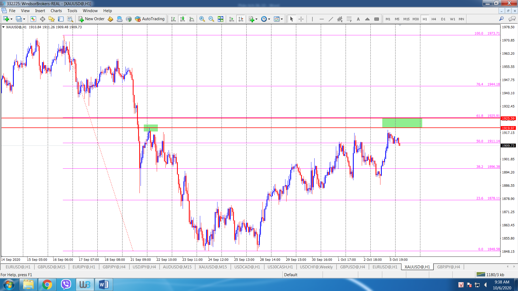Screen dimensions: 518x291
Task: Select the trendline drawing tool
Action: click(x=331, y=19)
